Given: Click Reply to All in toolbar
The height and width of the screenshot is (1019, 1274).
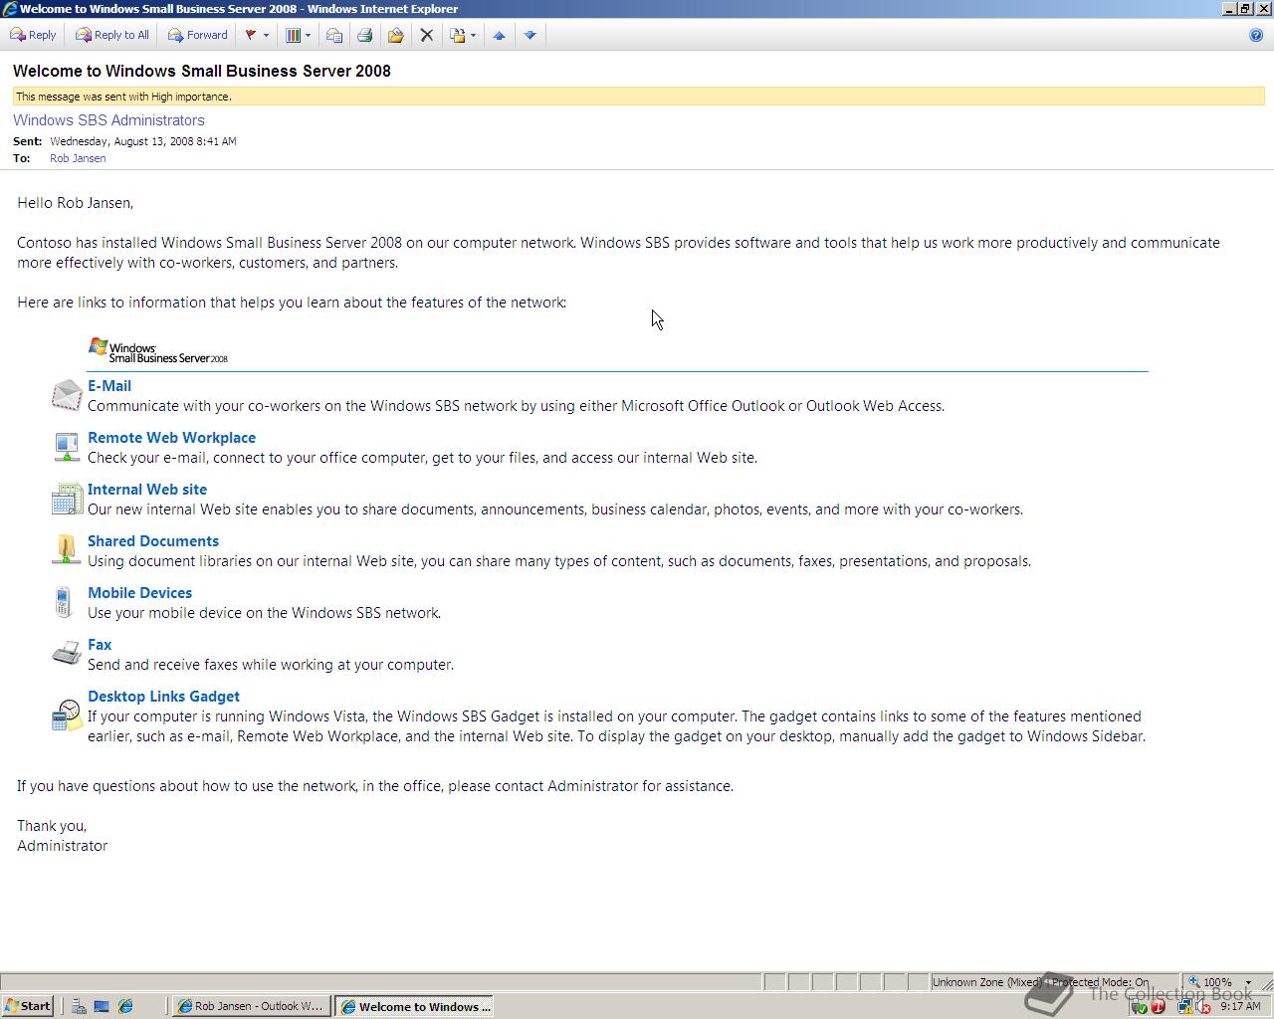Looking at the screenshot, I should coord(112,35).
